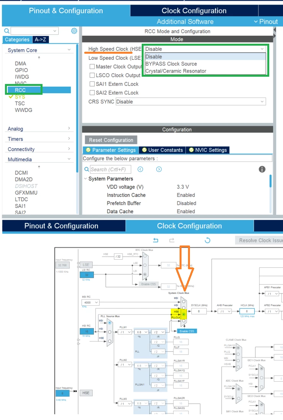Open the CRS SYNC dropdown

[191, 102]
